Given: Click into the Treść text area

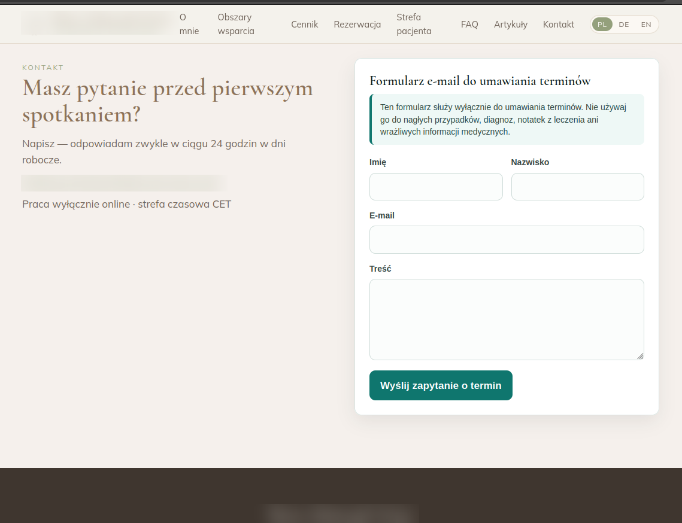Looking at the screenshot, I should click(507, 320).
